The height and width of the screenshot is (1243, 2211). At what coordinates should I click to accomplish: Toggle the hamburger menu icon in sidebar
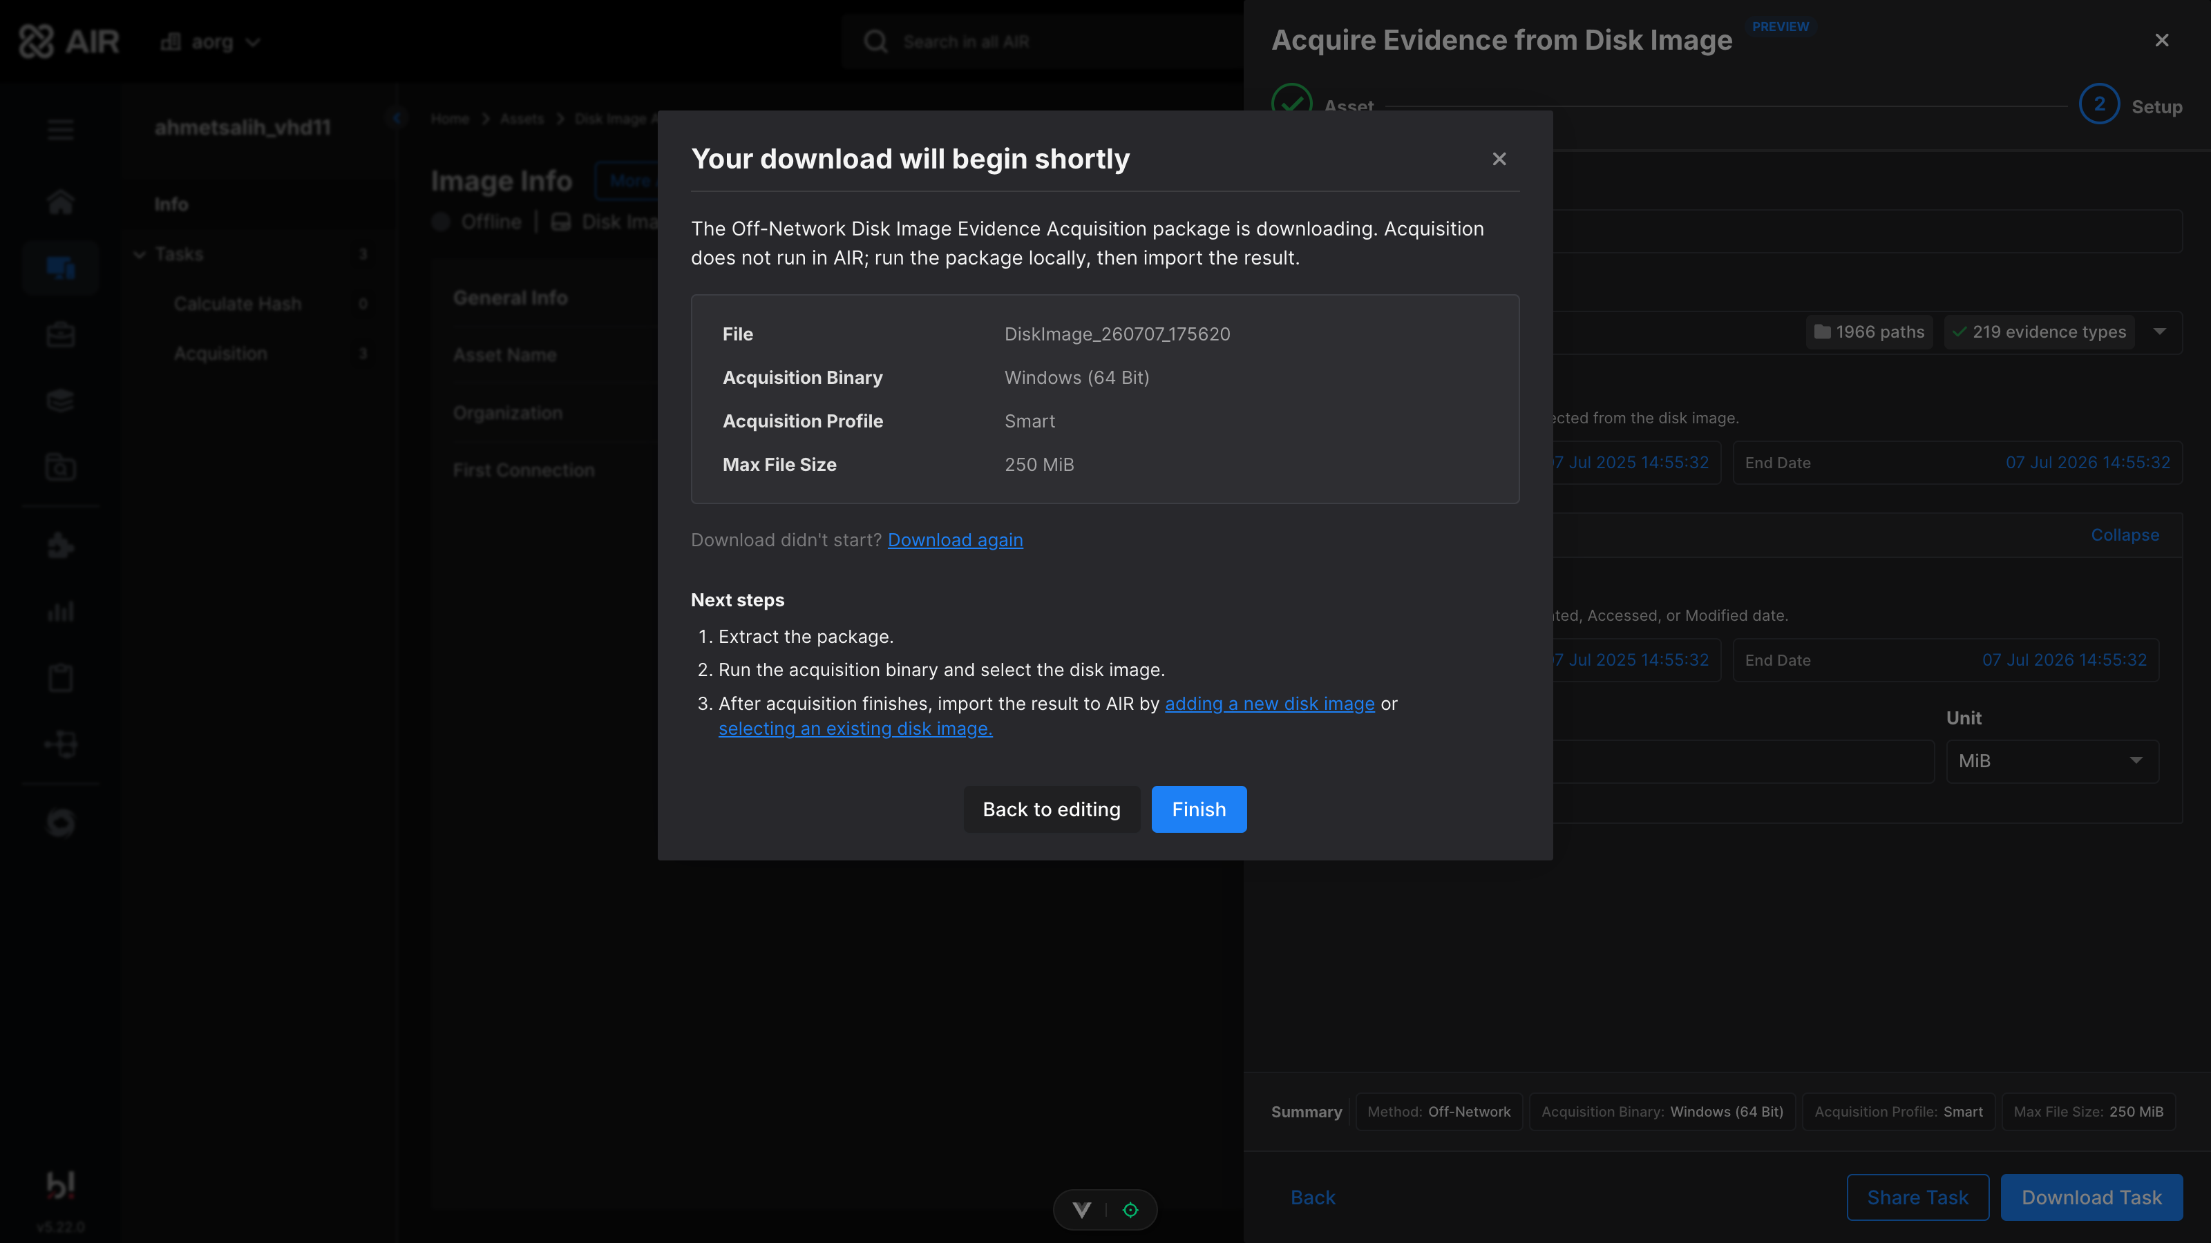coord(60,131)
